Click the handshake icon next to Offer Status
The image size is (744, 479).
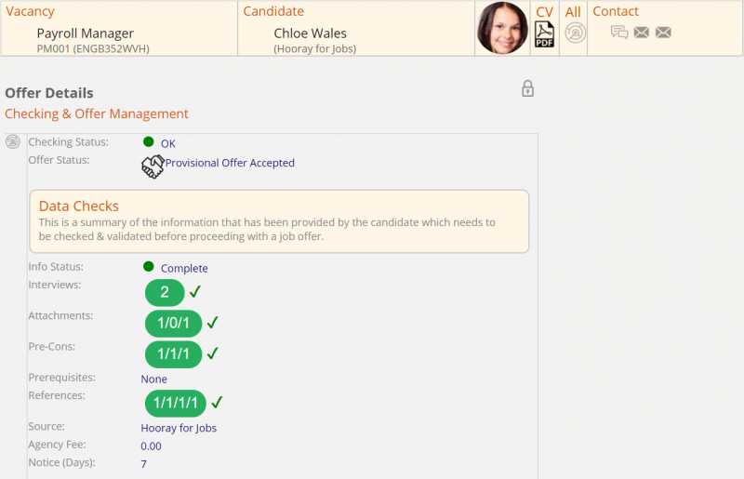153,166
